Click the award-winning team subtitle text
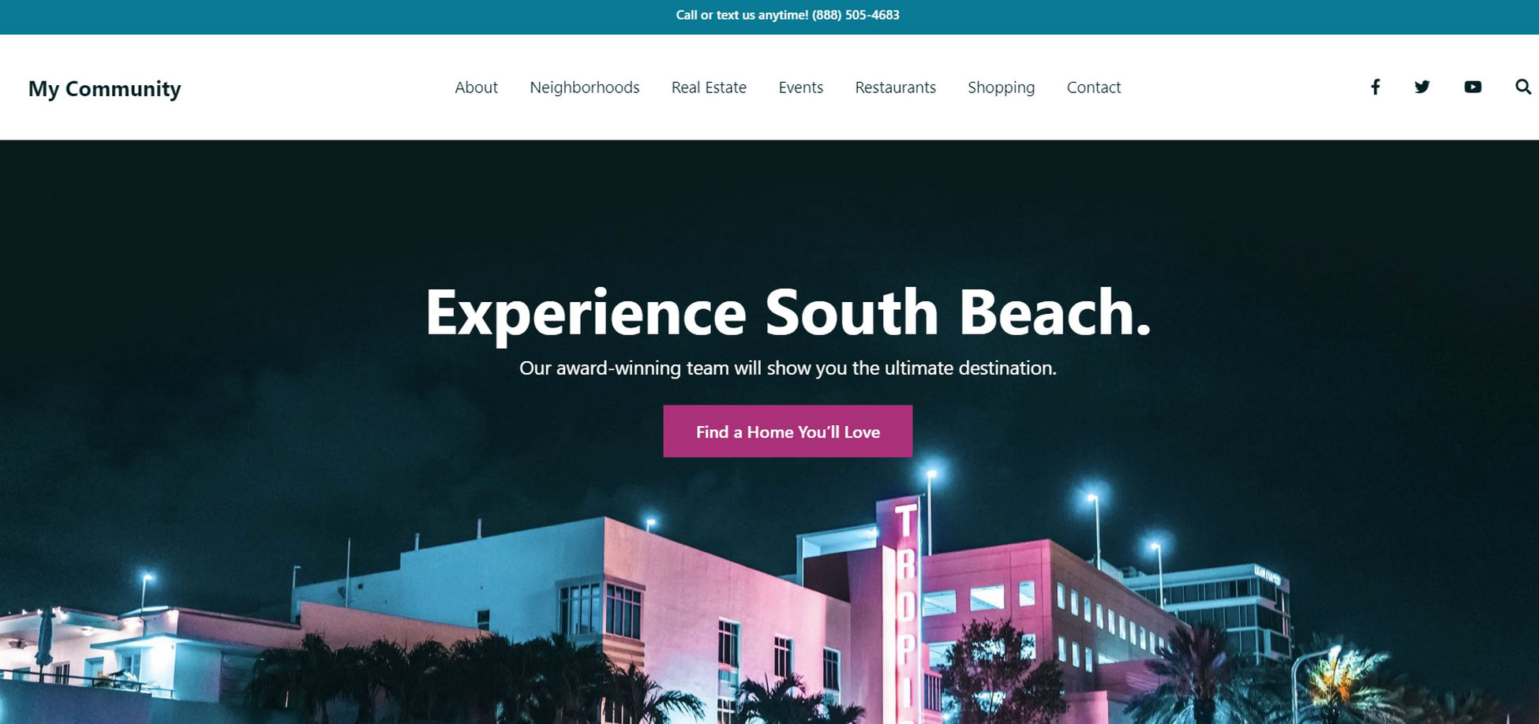1539x724 pixels. [788, 368]
